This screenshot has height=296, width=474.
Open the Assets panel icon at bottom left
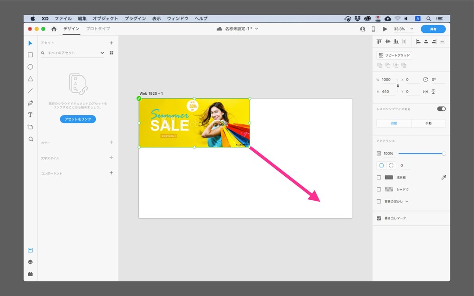pyautogui.click(x=30, y=250)
